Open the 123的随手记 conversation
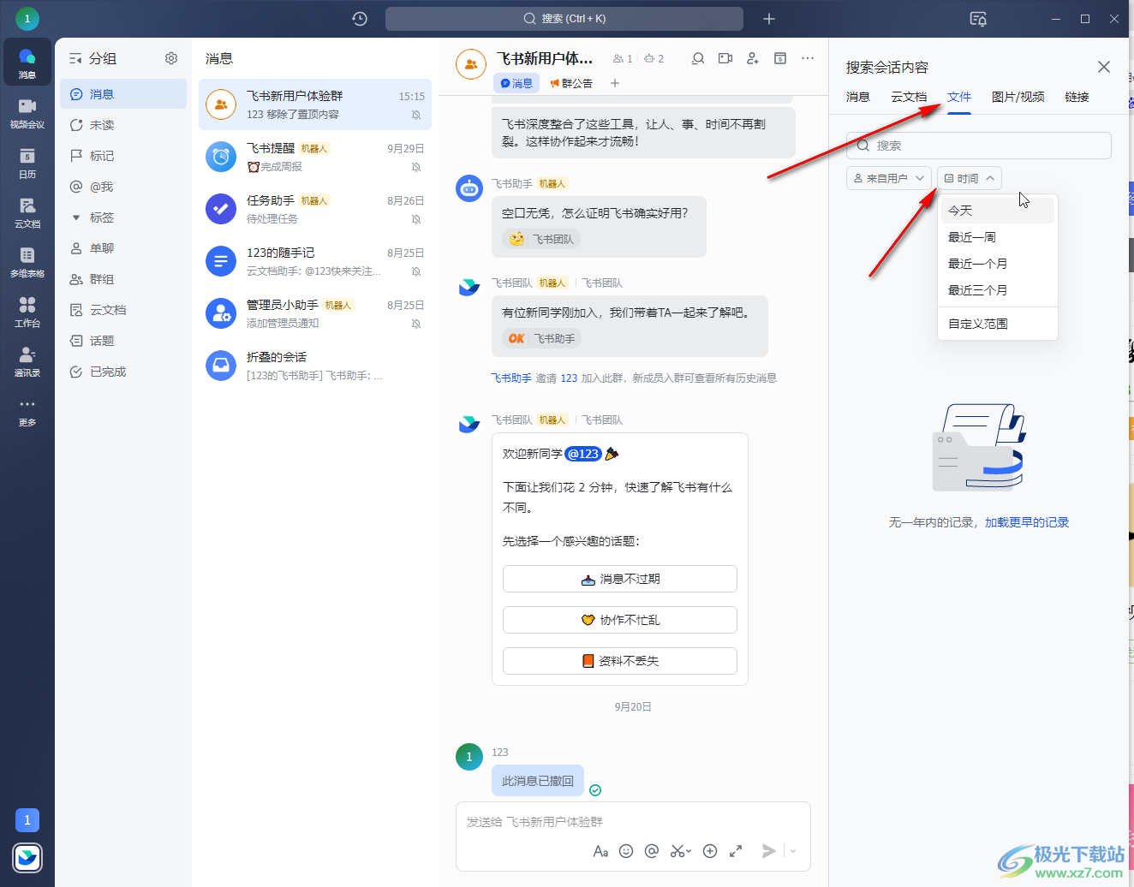 pos(315,261)
